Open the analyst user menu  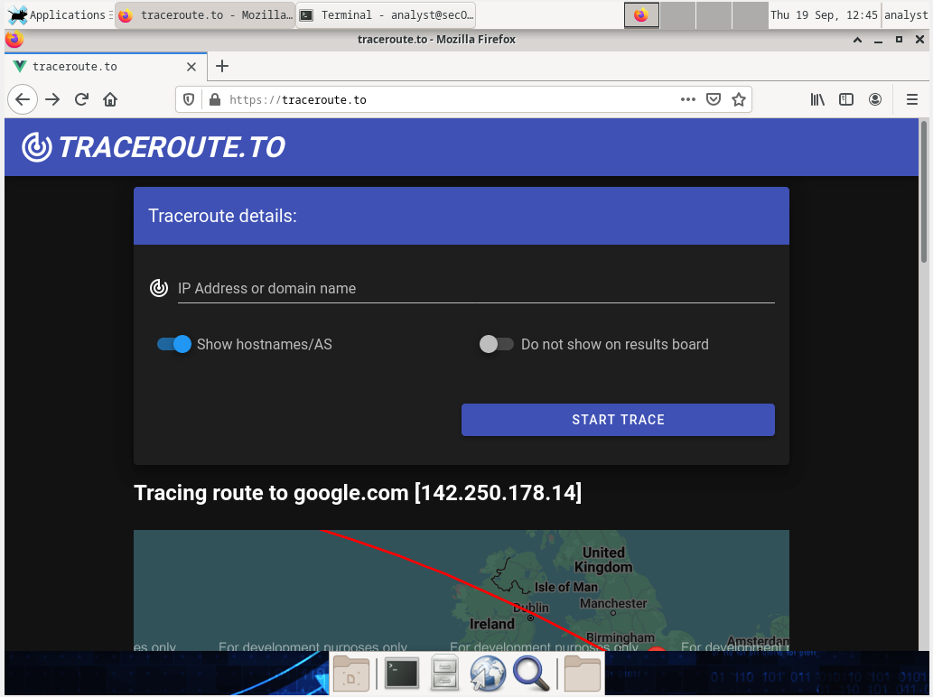[x=906, y=14]
